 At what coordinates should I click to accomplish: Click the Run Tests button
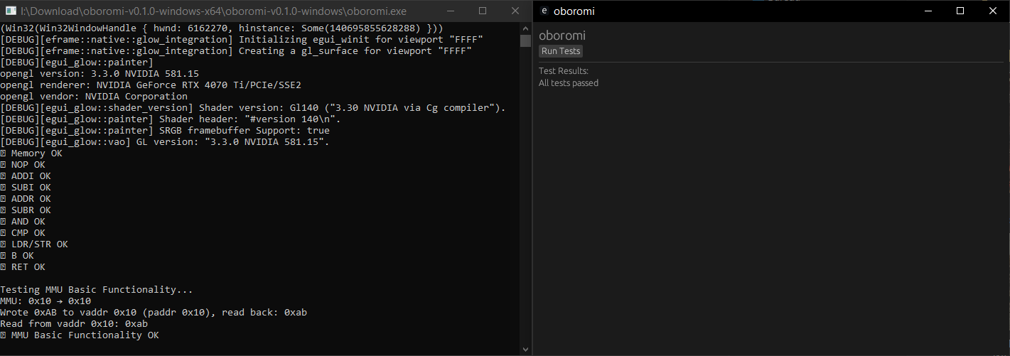561,51
